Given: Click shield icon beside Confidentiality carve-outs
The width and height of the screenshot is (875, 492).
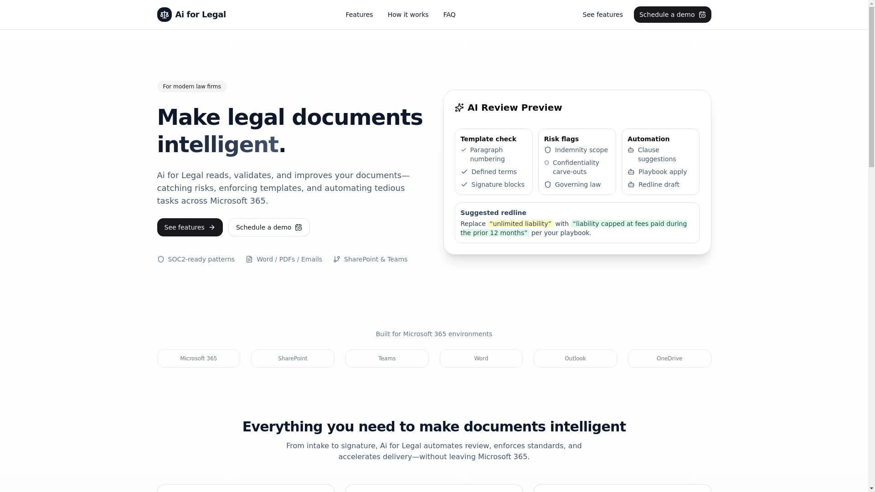Looking at the screenshot, I should pyautogui.click(x=547, y=163).
